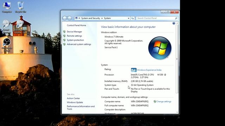The height and width of the screenshot is (126, 225).
Task: Click the address bar Control Panel icon
Action: pos(77,18)
